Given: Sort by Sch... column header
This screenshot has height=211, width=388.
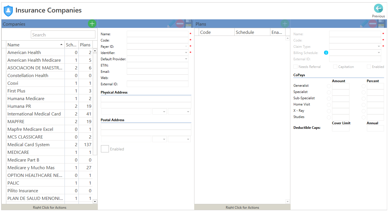Looking at the screenshot, I should 72,45.
